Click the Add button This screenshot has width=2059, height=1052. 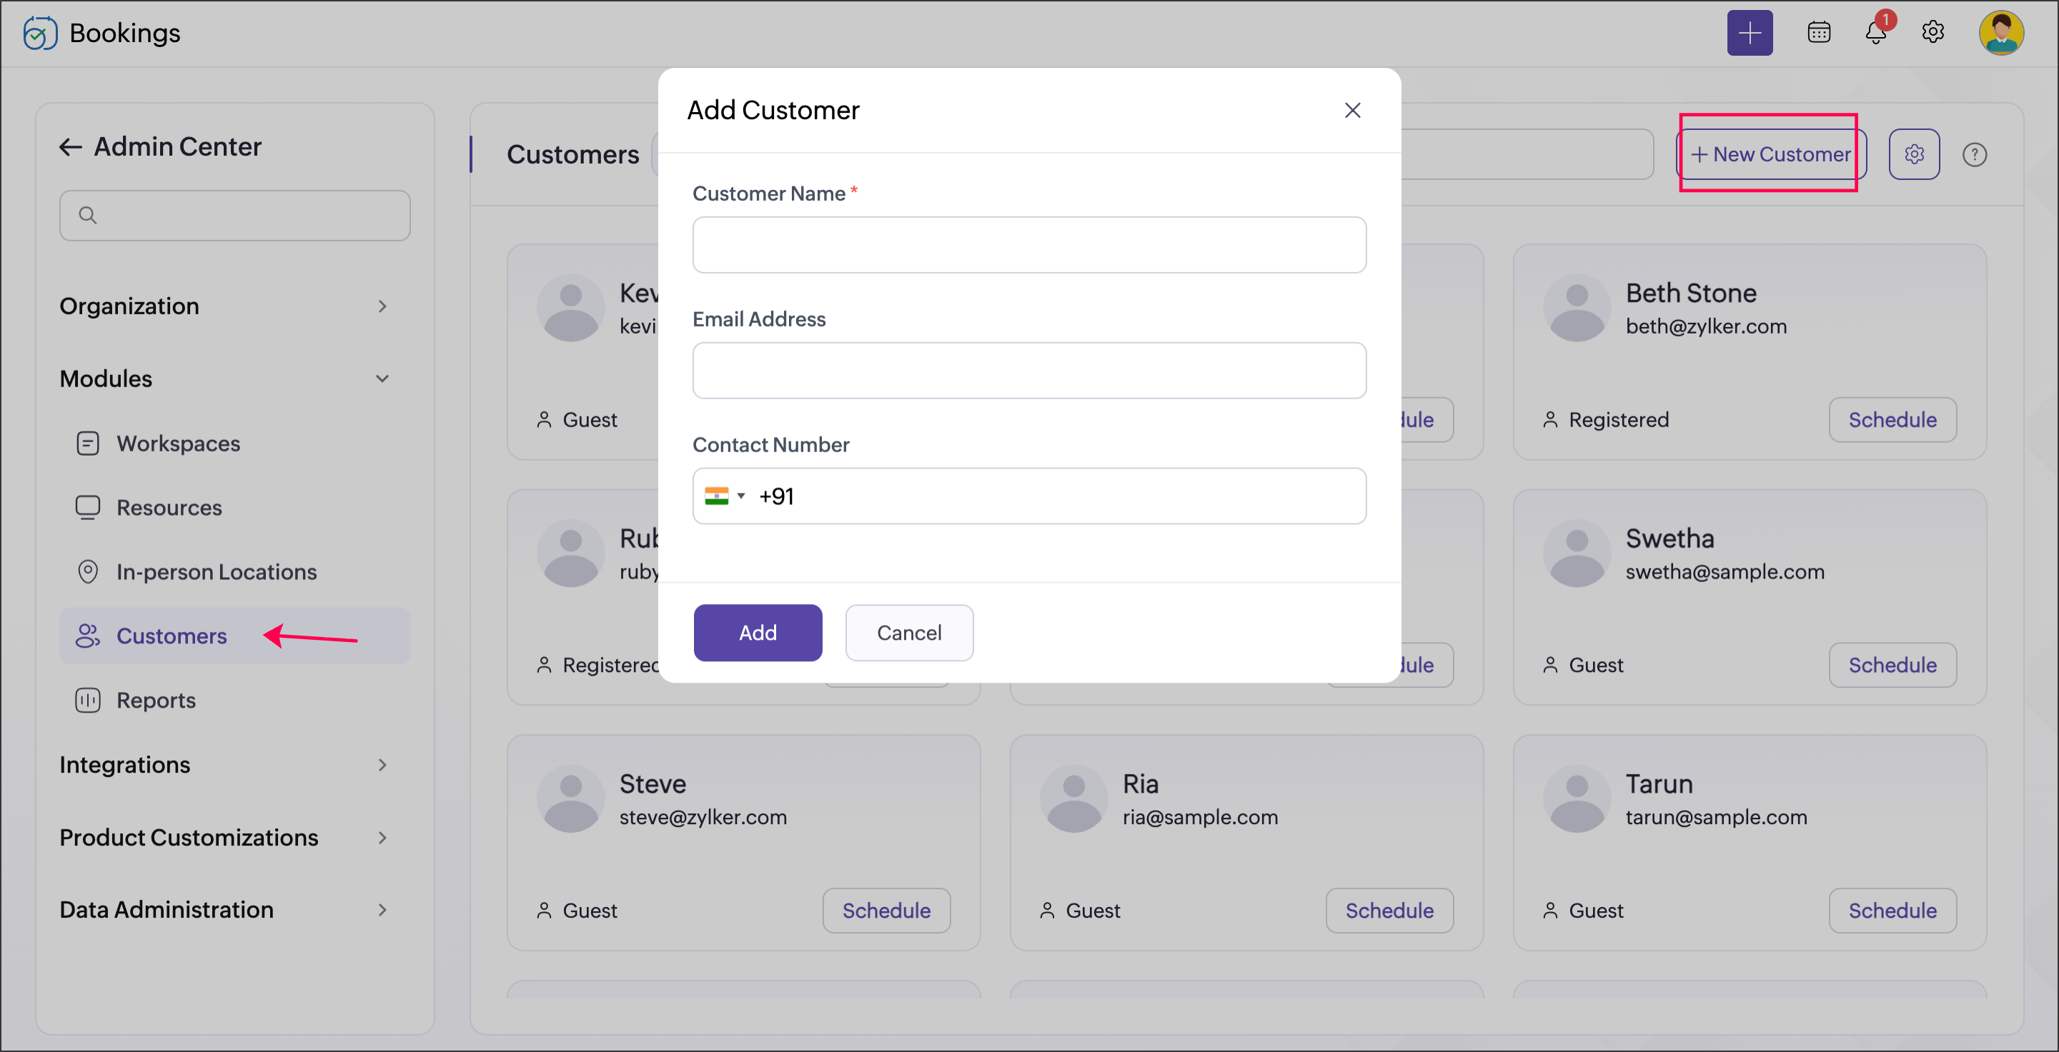[x=757, y=633]
